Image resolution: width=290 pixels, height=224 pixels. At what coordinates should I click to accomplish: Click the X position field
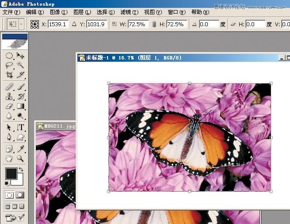pyautogui.click(x=59, y=24)
